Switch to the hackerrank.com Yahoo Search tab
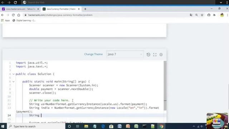Image resolution: width=229 pixels, height=129 pixels. point(20,9)
